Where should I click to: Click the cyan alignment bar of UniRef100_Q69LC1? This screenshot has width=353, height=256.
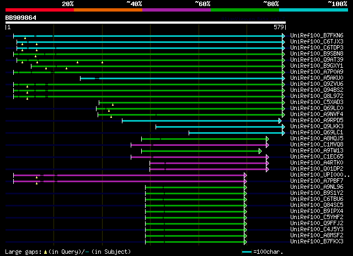[237, 133]
